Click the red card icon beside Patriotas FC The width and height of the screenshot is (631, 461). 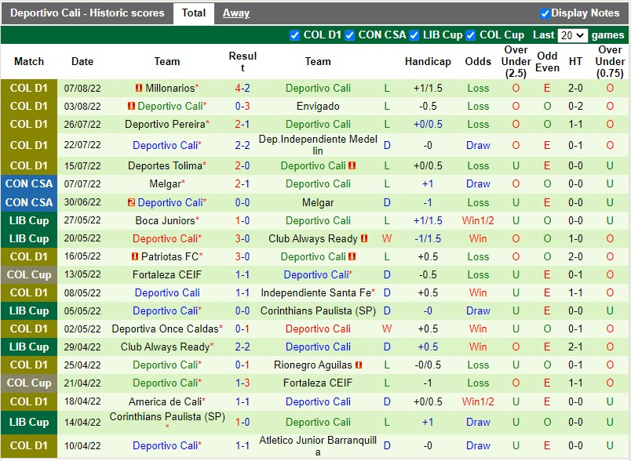pos(135,256)
